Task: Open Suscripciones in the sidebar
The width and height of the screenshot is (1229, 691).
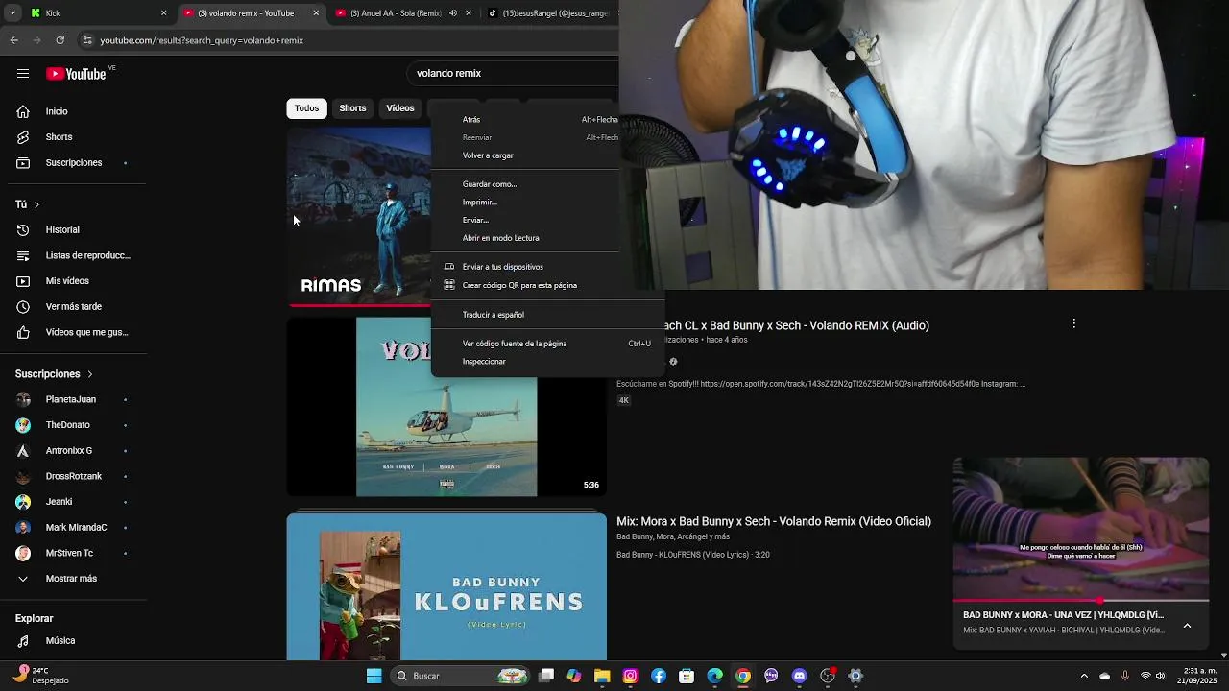Action: point(73,163)
